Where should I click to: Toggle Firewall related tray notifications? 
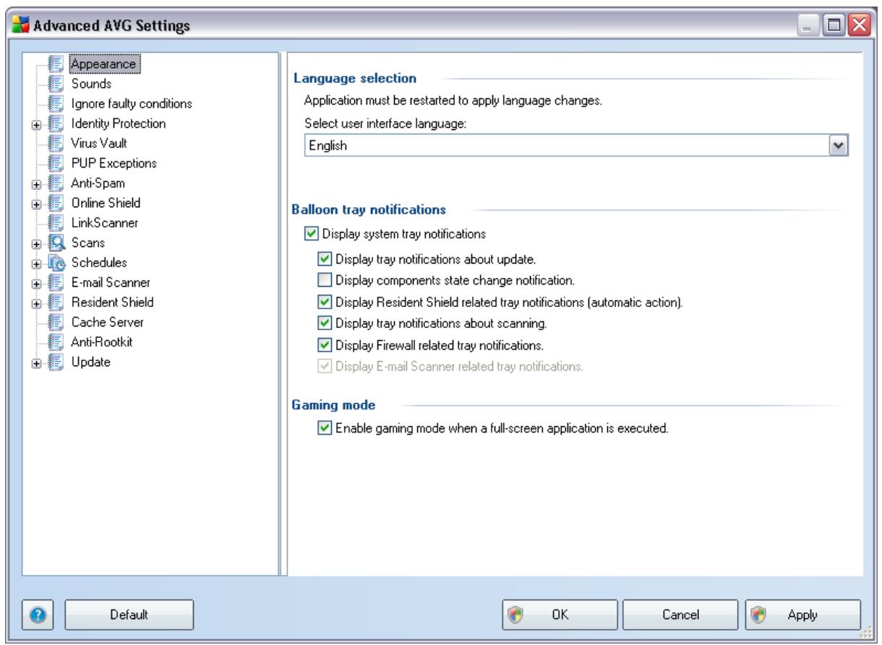[325, 344]
